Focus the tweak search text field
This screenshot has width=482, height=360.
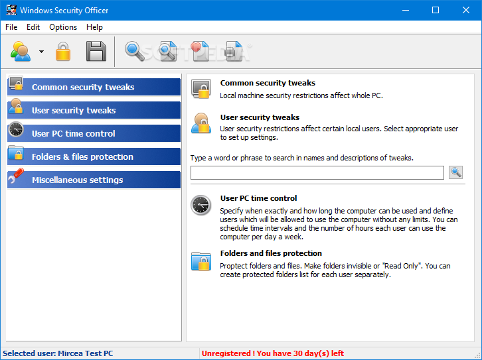(x=317, y=172)
